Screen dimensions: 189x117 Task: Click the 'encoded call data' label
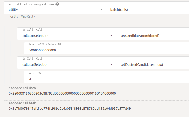pyautogui.click(x=22, y=88)
